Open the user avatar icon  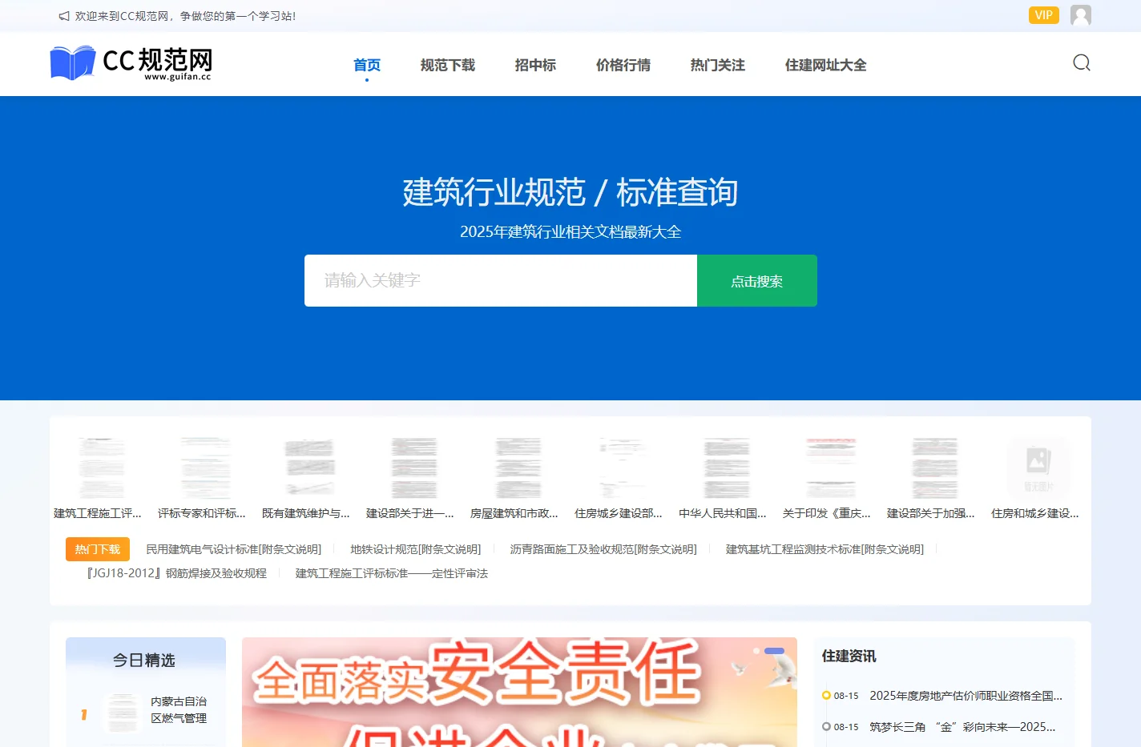[x=1081, y=15]
